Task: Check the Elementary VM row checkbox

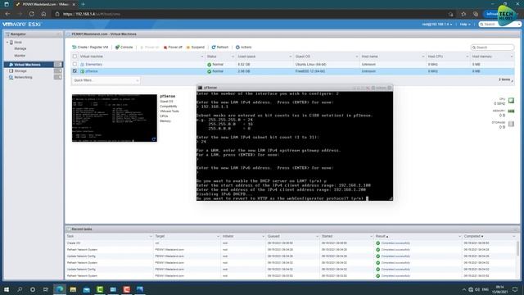Action: click(x=75, y=64)
